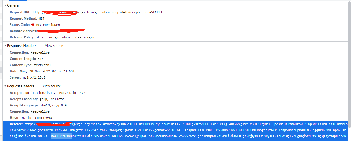The width and height of the screenshot is (351, 141).
Task: Collapse the Response Headers section
Action: pyautogui.click(x=5, y=46)
